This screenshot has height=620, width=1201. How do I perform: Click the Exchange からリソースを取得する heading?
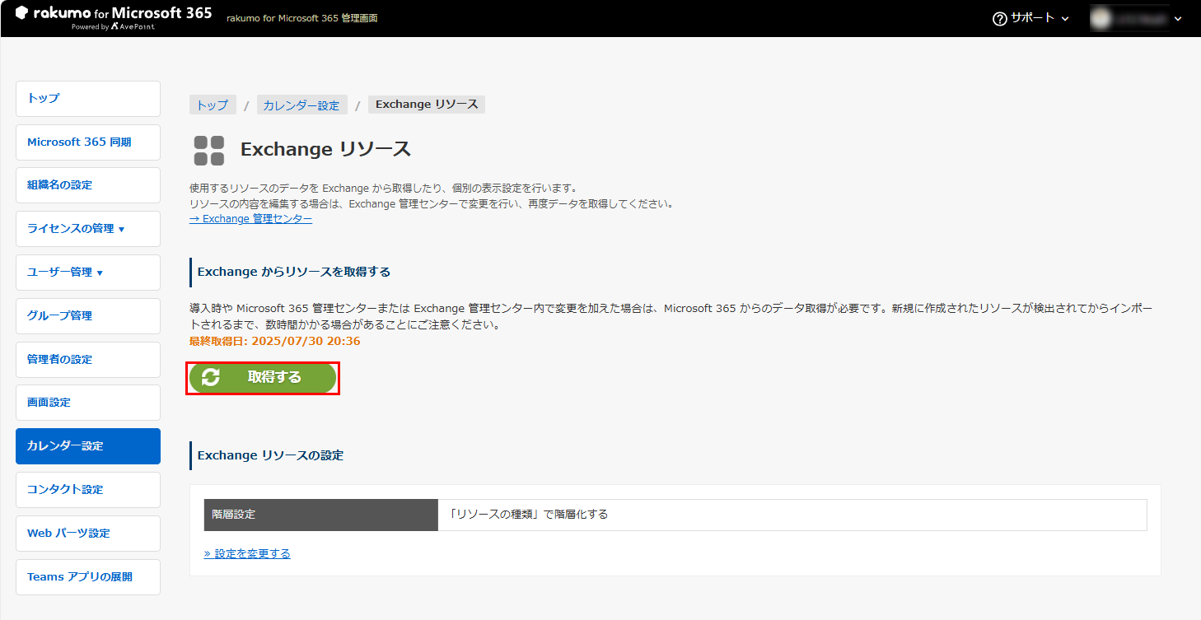click(294, 272)
